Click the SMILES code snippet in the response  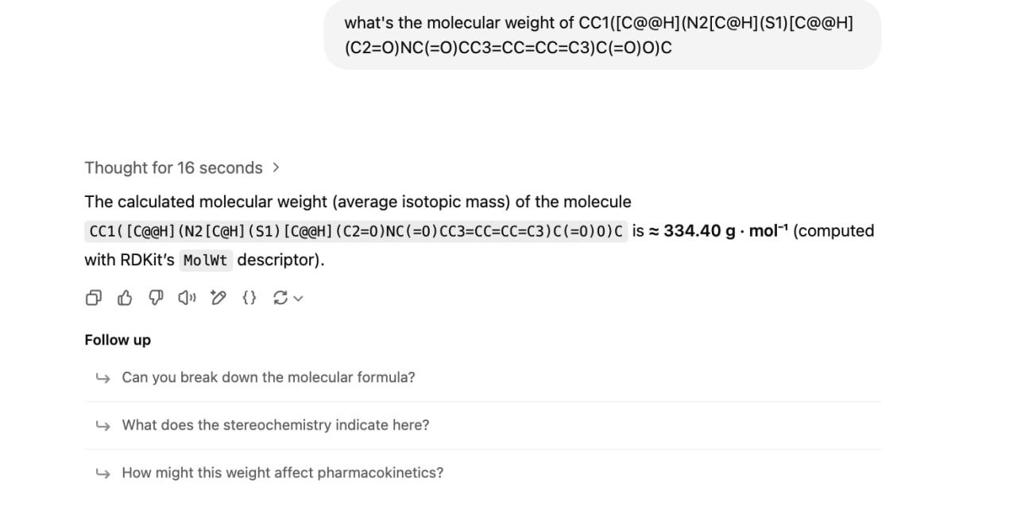pyautogui.click(x=356, y=231)
